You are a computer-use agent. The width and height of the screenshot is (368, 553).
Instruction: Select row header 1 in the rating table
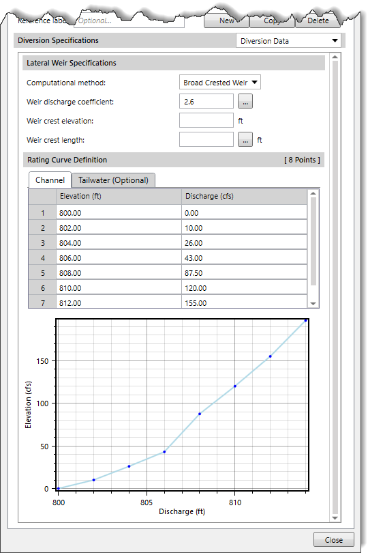[x=43, y=212]
